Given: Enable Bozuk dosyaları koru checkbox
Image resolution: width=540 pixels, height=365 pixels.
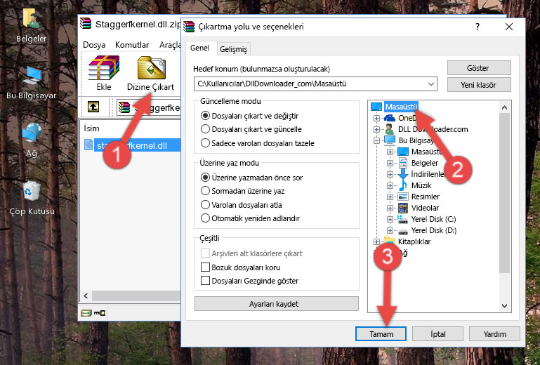Looking at the screenshot, I should [x=205, y=267].
